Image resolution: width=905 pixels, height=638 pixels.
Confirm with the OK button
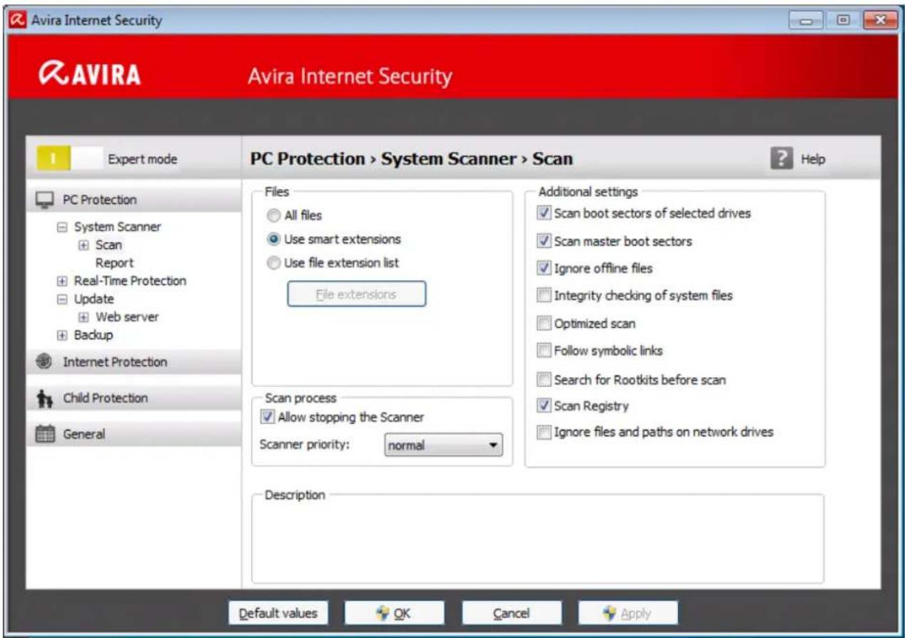(x=394, y=613)
